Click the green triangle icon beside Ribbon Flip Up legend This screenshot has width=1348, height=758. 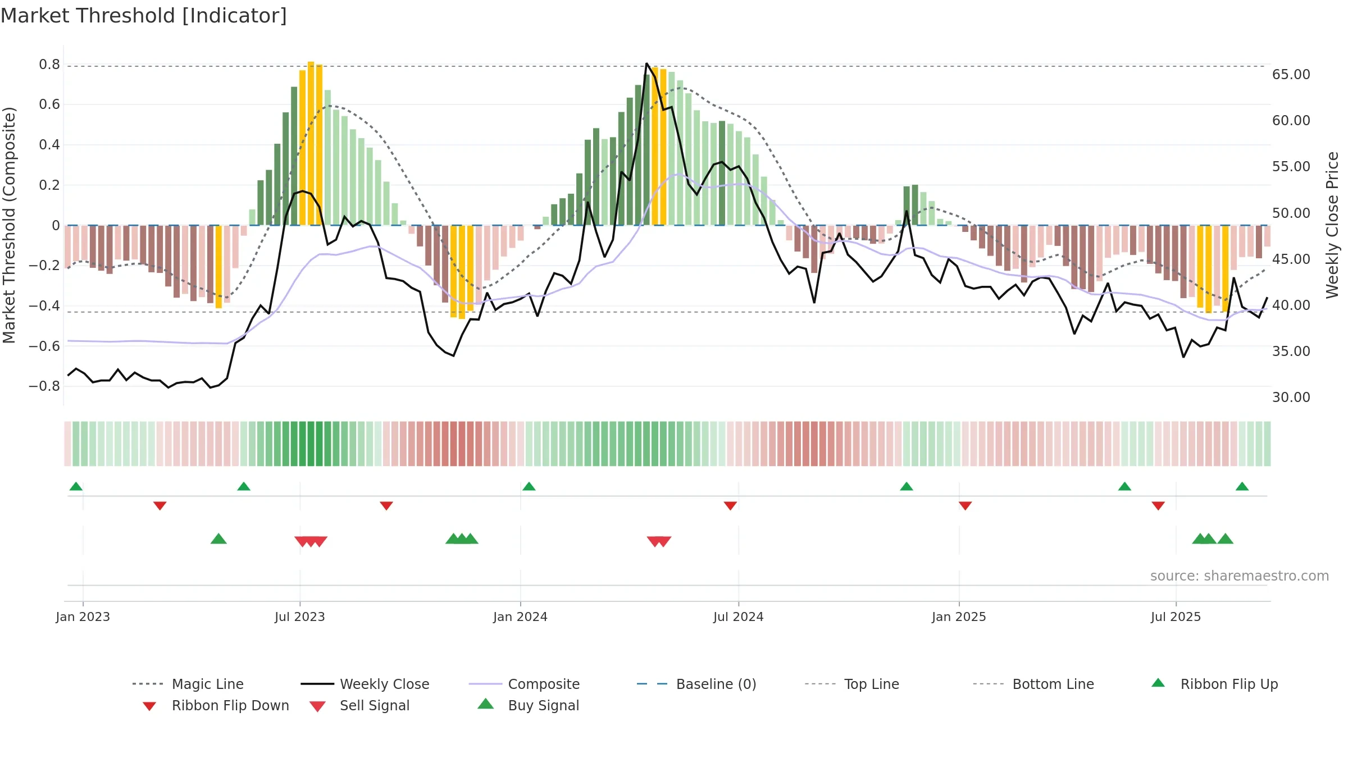coord(1158,683)
